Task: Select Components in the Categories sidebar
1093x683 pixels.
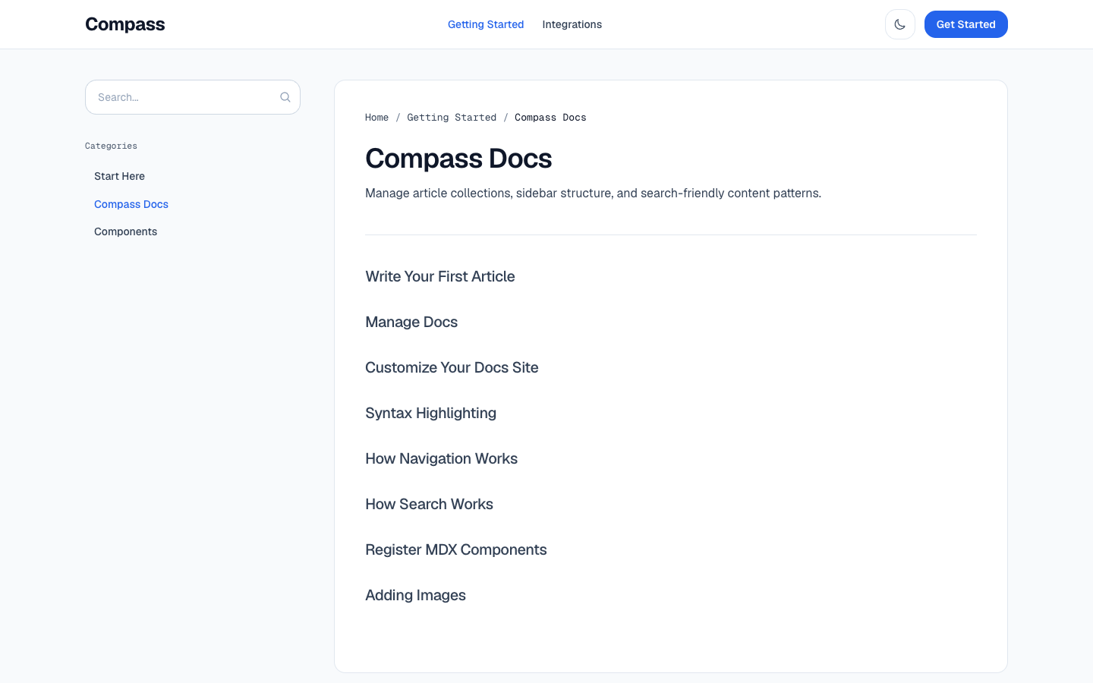Action: [x=126, y=231]
